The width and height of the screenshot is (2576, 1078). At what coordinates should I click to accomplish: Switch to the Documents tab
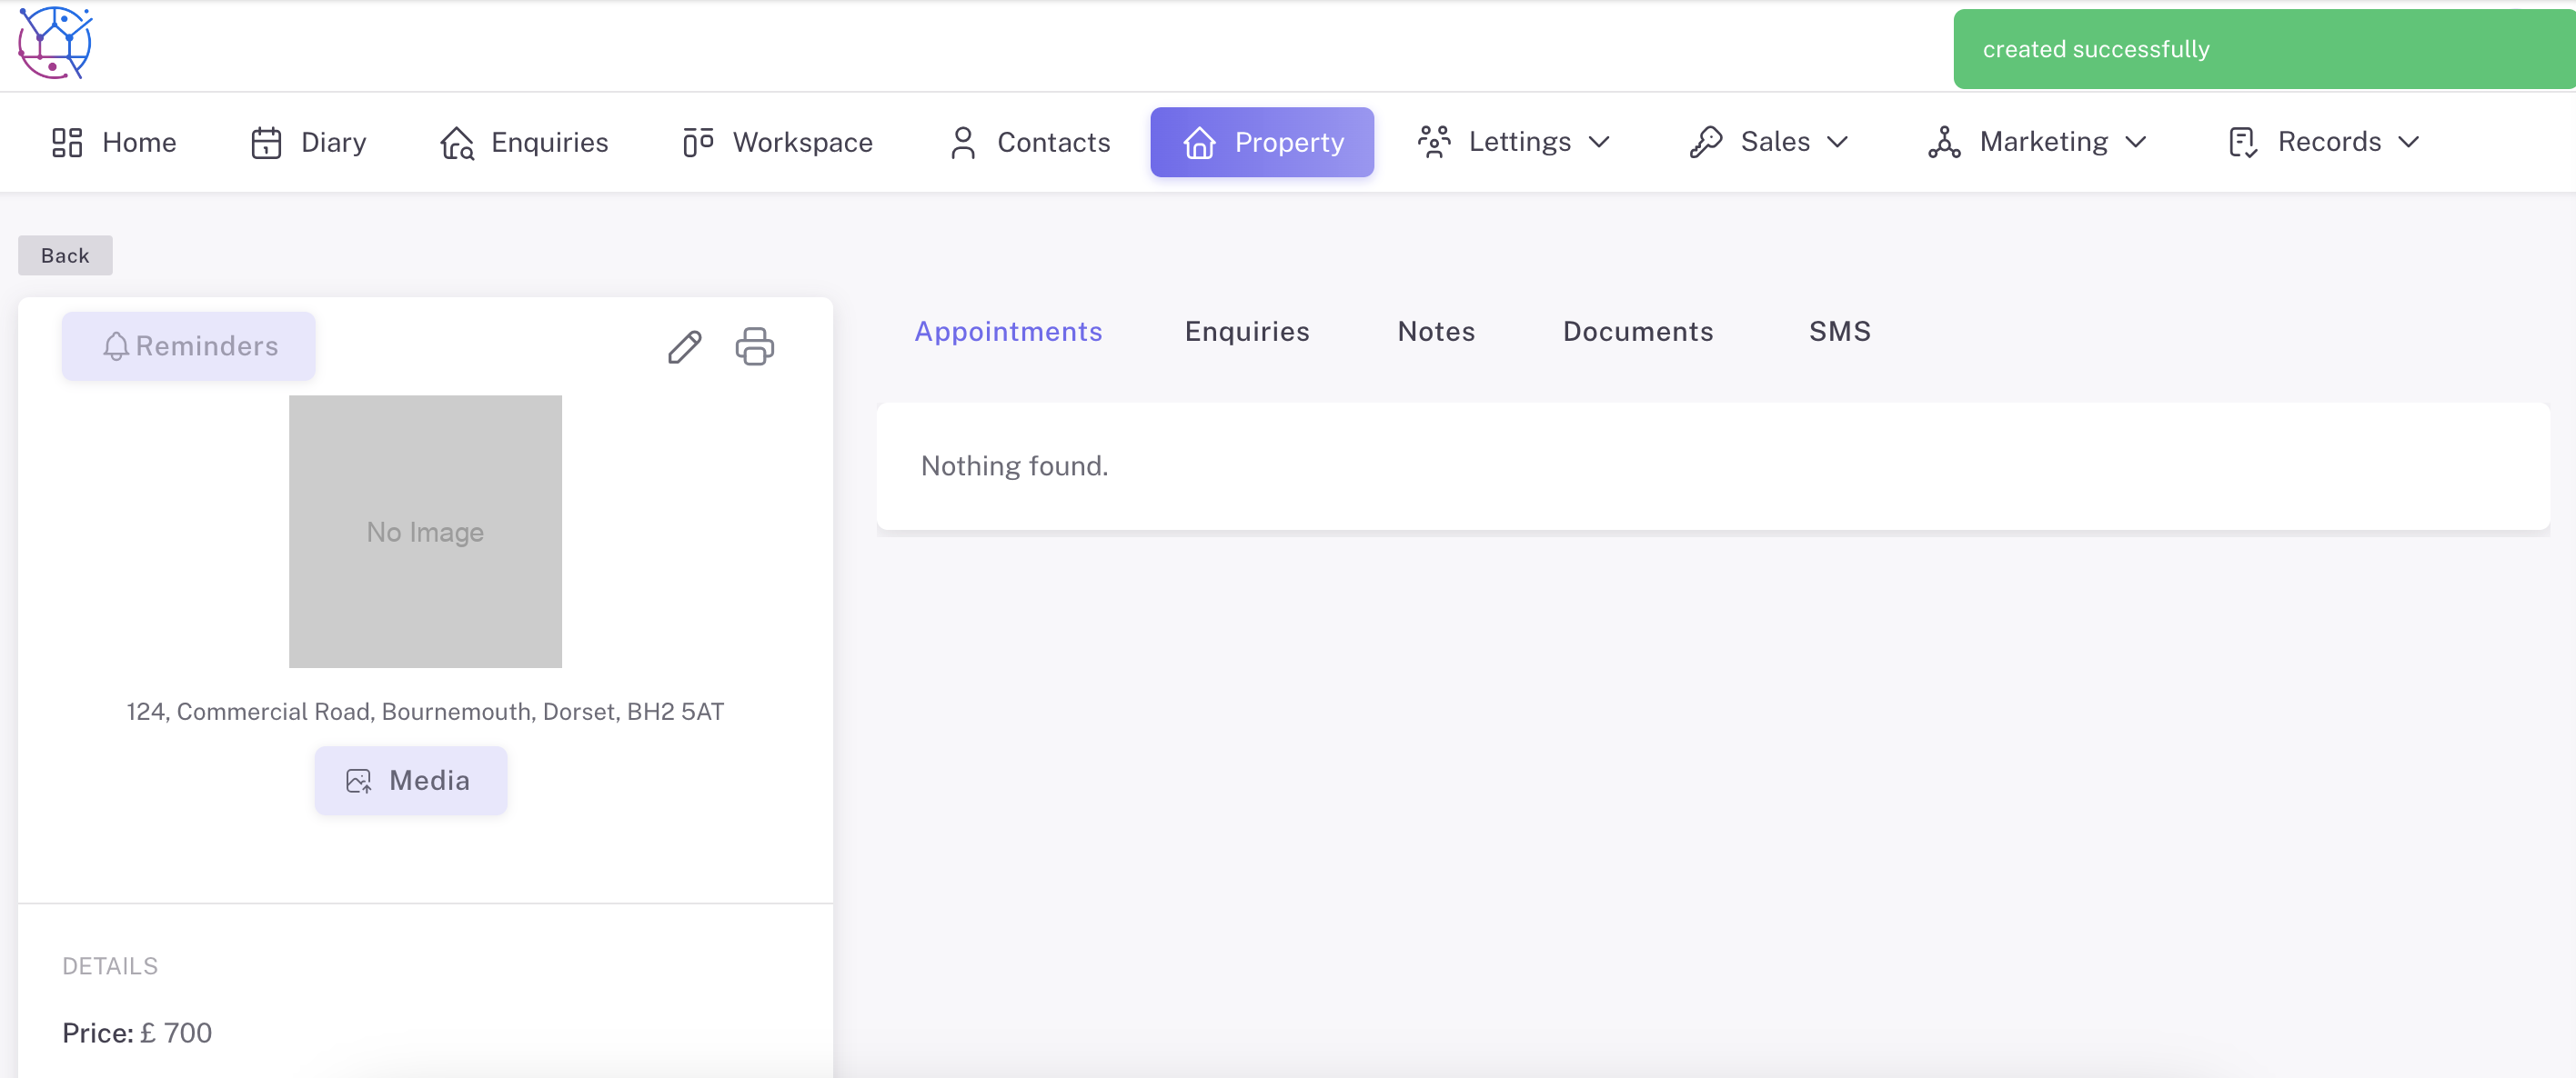pos(1637,332)
